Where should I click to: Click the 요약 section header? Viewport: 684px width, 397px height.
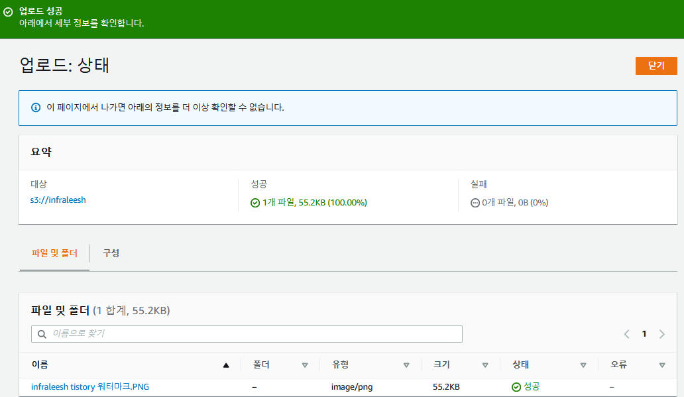pyautogui.click(x=41, y=152)
